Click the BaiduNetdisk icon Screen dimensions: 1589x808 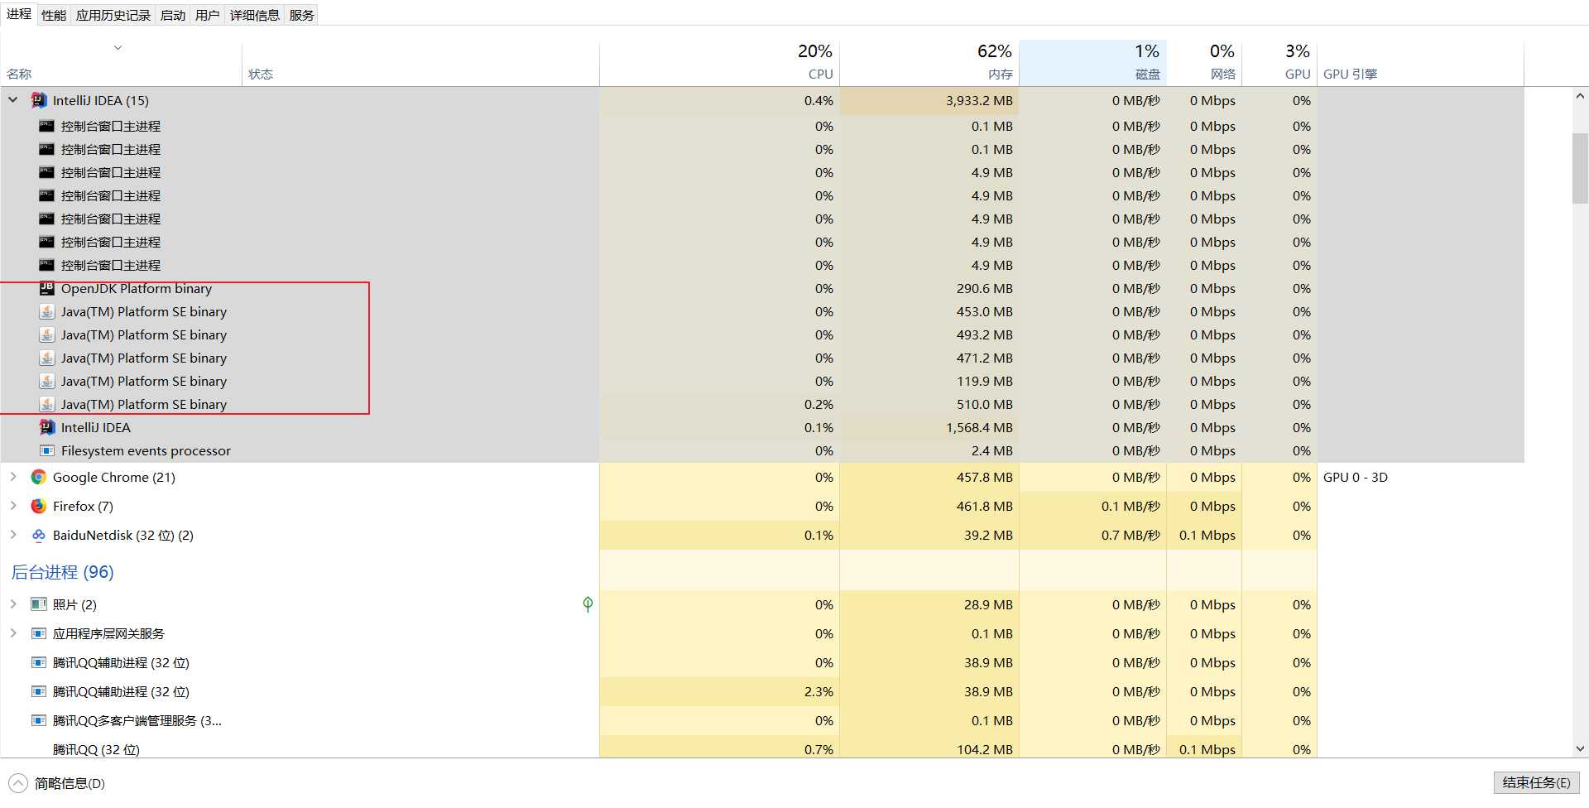[39, 535]
